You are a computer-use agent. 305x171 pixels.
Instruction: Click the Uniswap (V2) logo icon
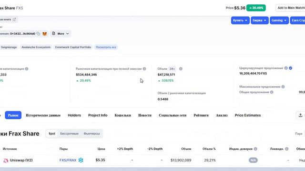(x=6, y=161)
